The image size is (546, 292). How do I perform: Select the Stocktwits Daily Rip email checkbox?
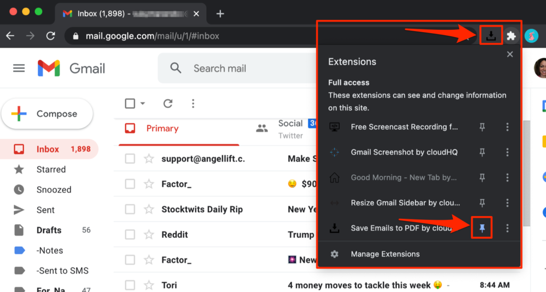(x=130, y=209)
